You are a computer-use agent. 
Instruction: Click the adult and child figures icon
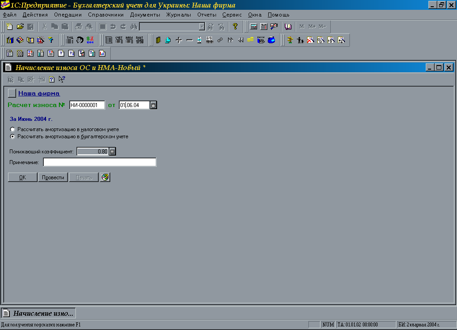click(300, 40)
